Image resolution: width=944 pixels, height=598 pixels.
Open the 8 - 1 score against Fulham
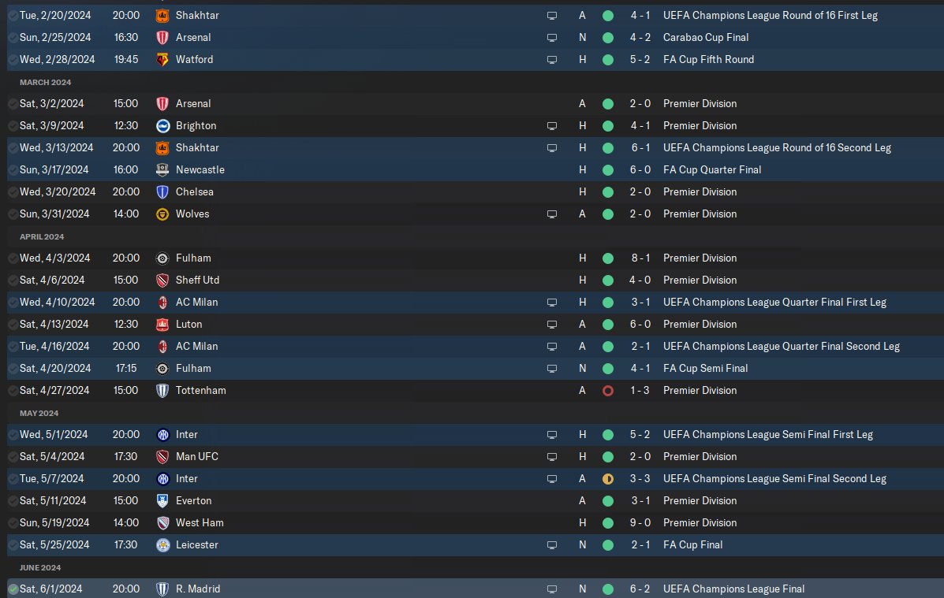pyautogui.click(x=640, y=258)
